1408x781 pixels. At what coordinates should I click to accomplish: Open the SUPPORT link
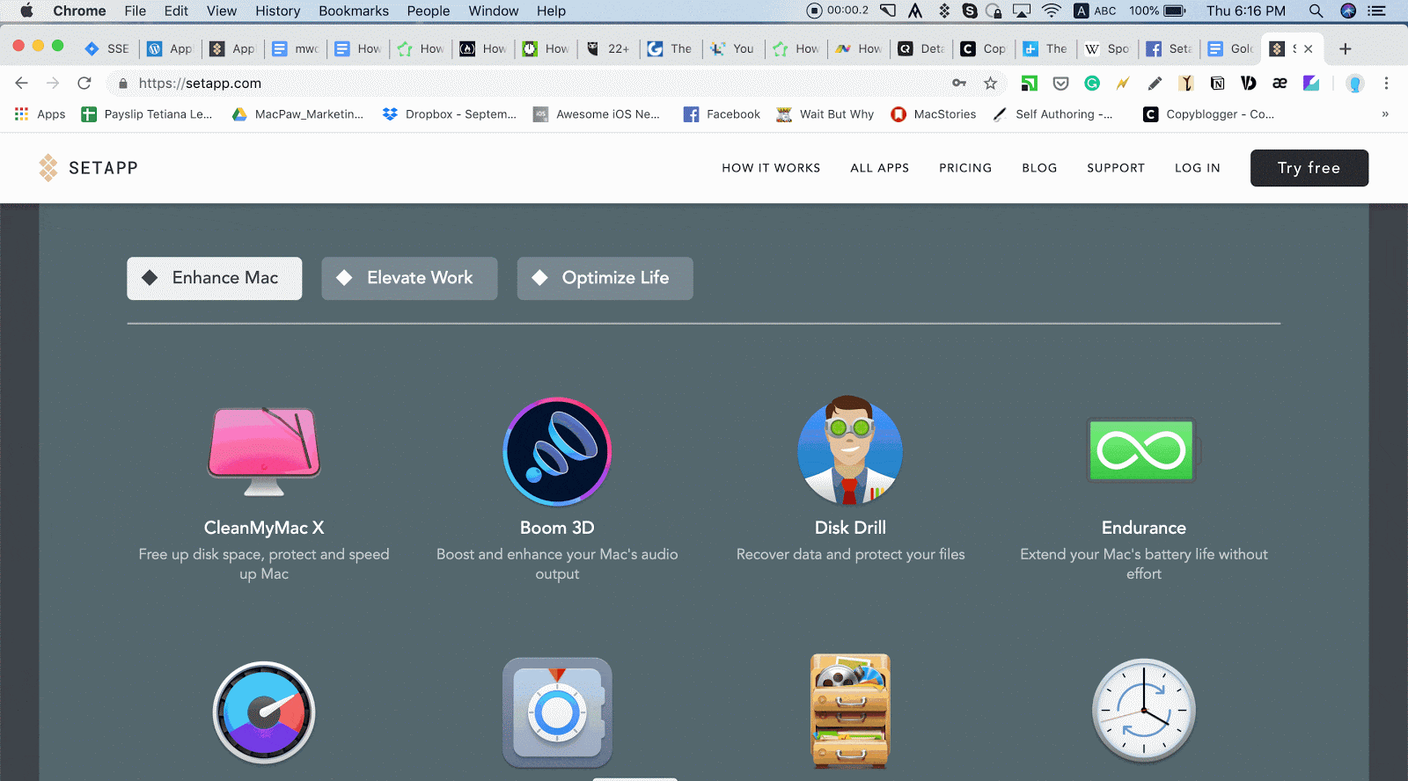[1116, 168]
